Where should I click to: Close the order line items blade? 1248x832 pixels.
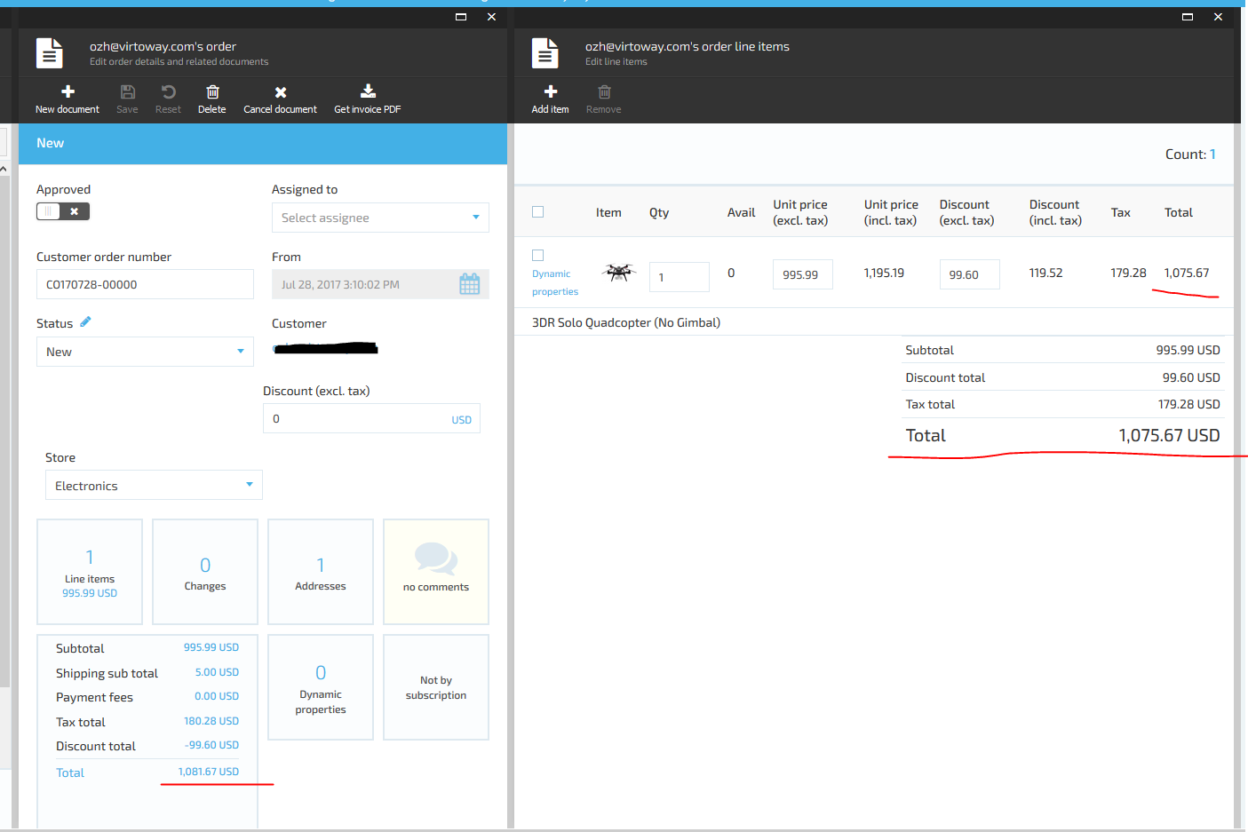coord(1218,17)
